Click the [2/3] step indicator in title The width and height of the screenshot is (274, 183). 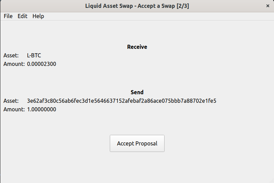click(x=183, y=6)
